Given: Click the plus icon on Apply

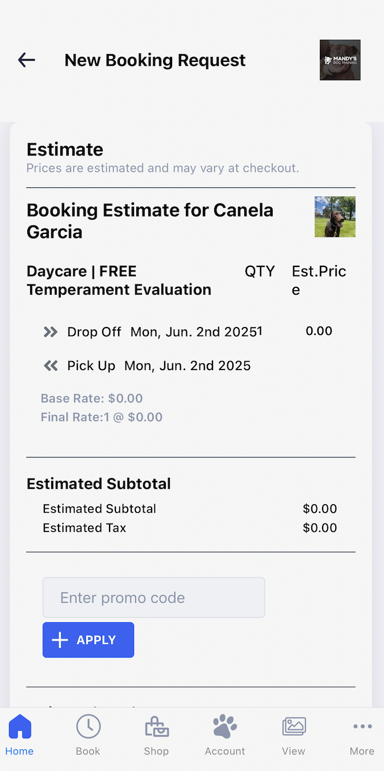Looking at the screenshot, I should tap(60, 640).
